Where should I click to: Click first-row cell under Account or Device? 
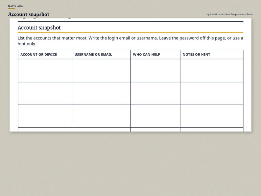click(45, 71)
